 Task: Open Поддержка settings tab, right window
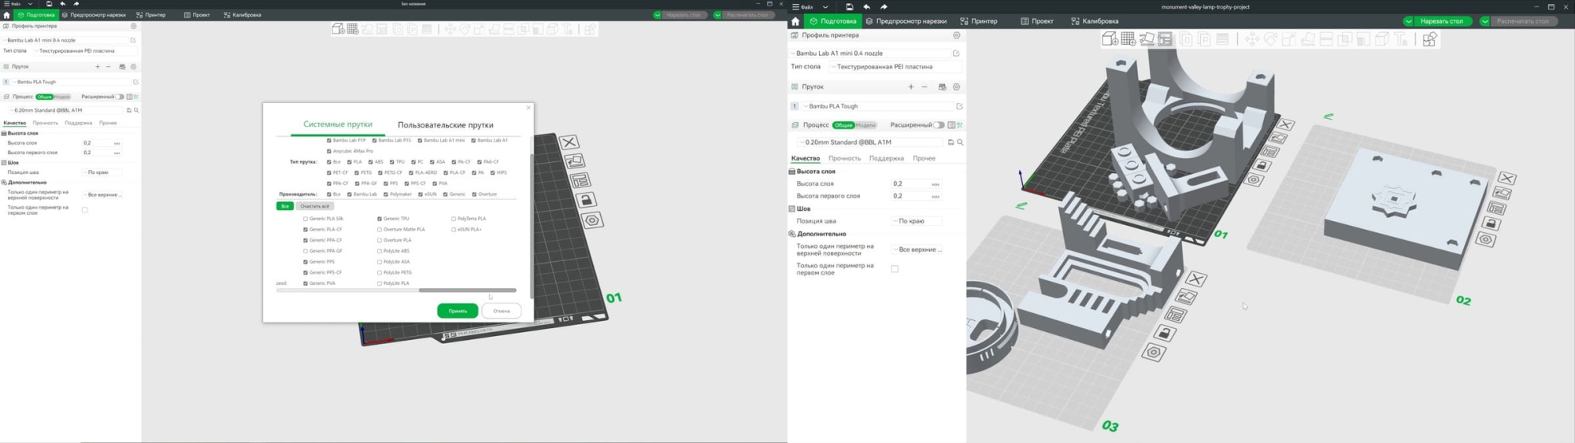tap(887, 158)
